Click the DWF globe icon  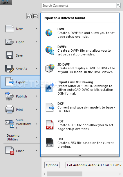49,33
